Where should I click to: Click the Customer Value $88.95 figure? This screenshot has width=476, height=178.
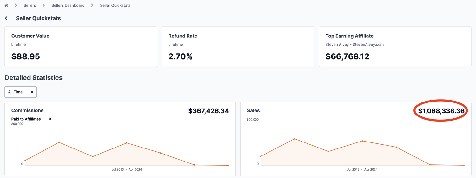click(x=26, y=56)
